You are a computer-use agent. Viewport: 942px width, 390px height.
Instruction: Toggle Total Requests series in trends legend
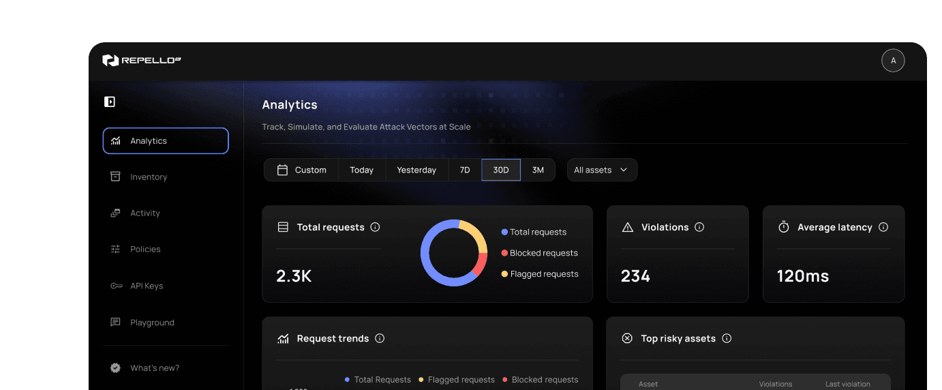(378, 380)
